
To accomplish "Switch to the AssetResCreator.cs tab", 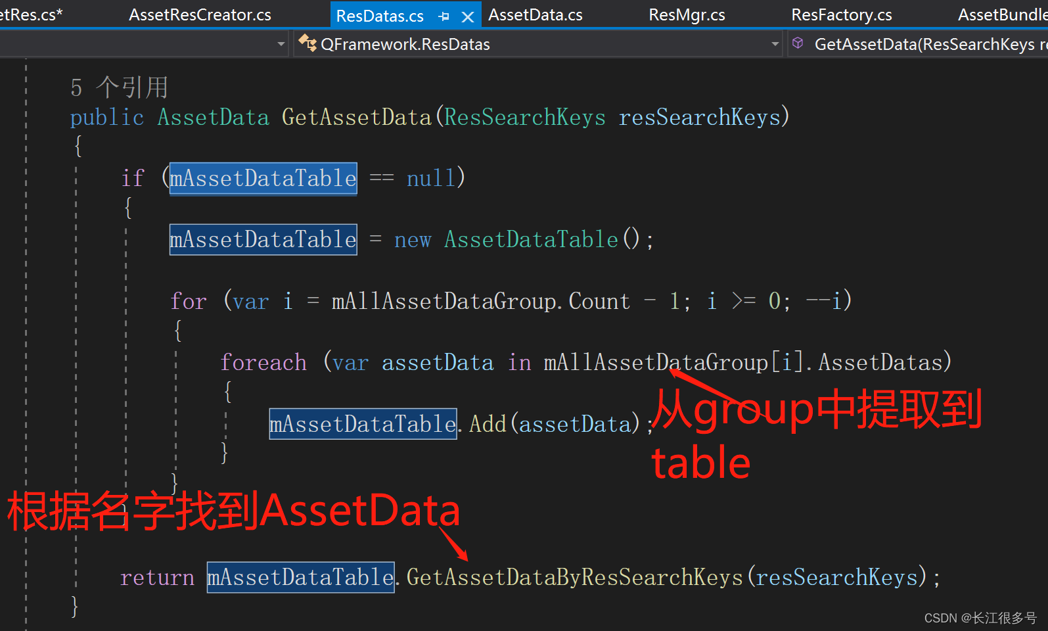I will 200,14.
